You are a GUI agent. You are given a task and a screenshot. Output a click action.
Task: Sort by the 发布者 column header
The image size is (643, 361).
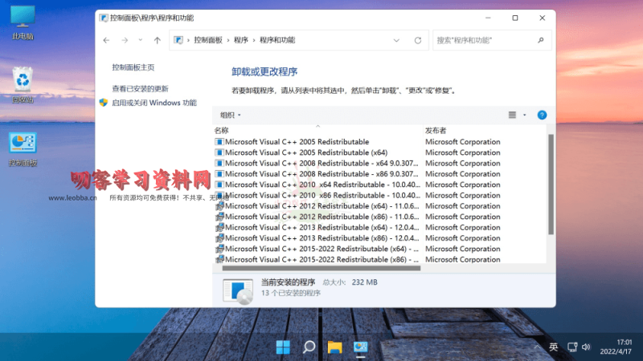[x=485, y=131]
